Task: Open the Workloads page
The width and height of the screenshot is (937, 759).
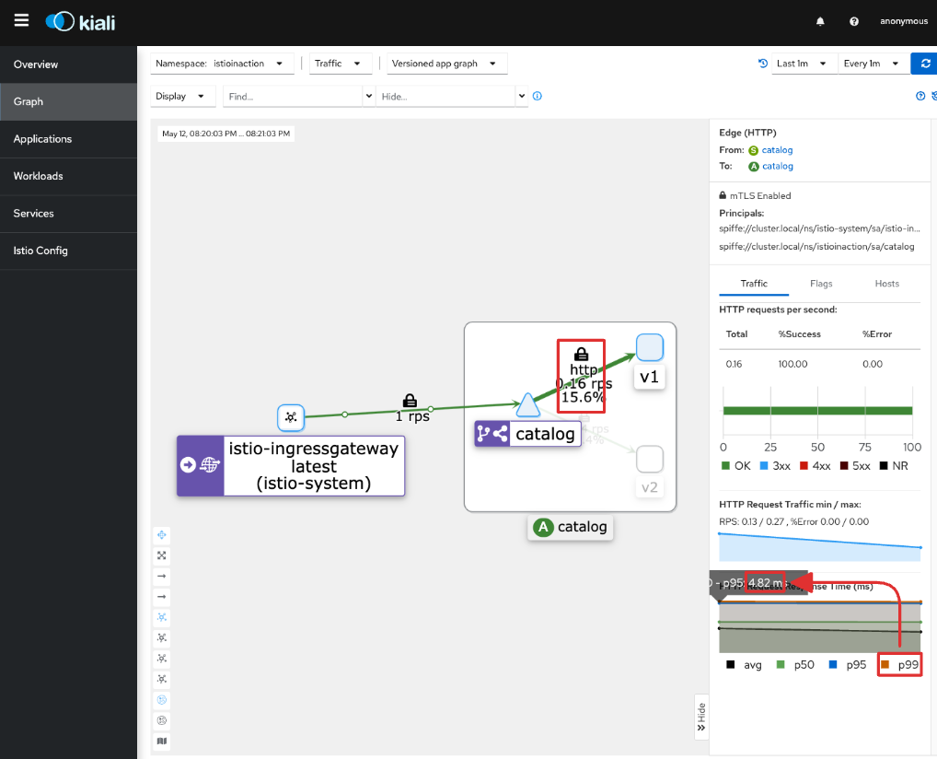Action: (69, 176)
